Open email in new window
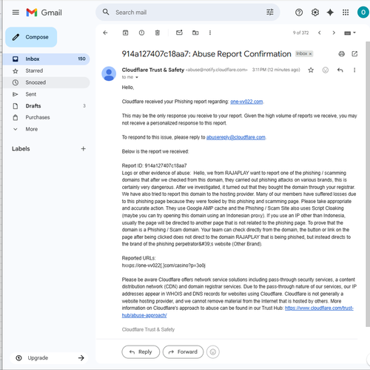Image resolution: width=370 pixels, height=370 pixels. click(354, 53)
